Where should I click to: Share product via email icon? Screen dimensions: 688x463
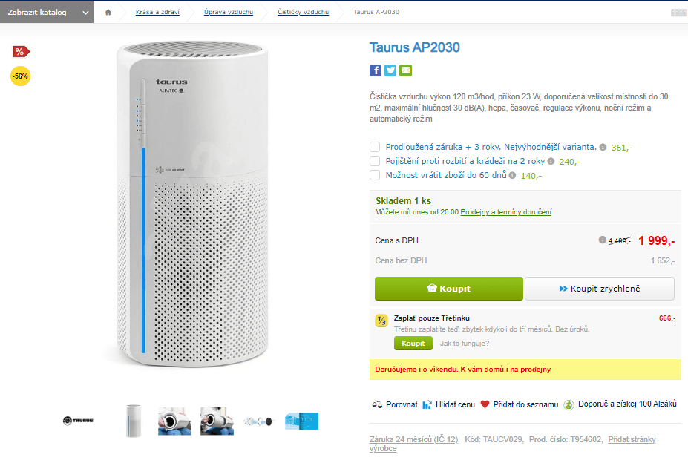pyautogui.click(x=405, y=70)
